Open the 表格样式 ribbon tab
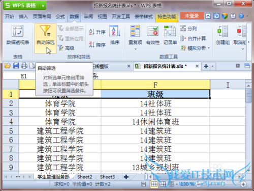 [x=144, y=16]
